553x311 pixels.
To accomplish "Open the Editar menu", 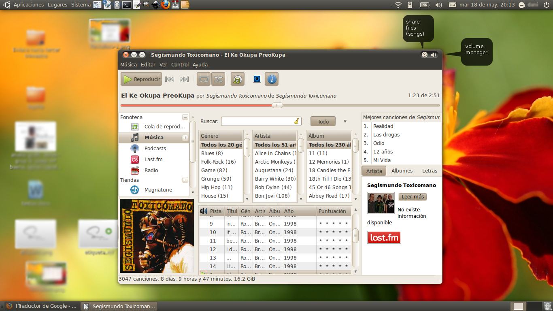I will pyautogui.click(x=148, y=65).
